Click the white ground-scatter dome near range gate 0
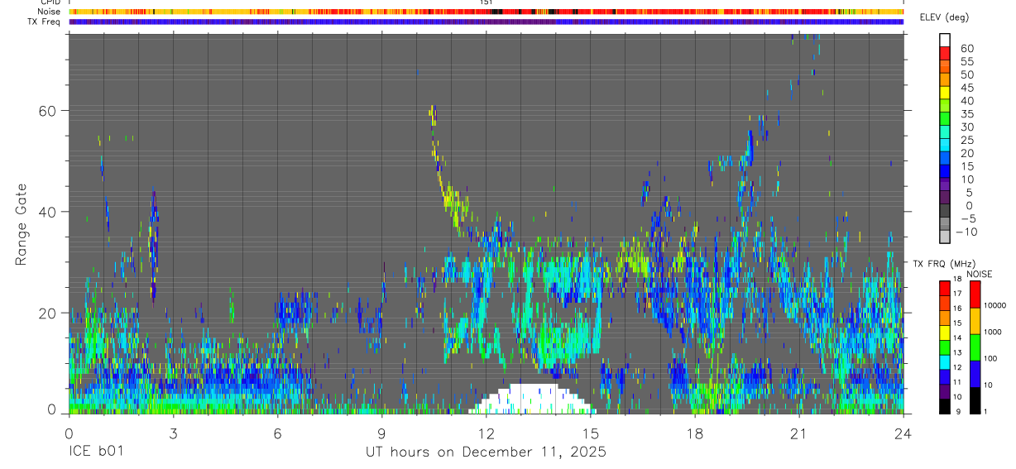 [532, 399]
